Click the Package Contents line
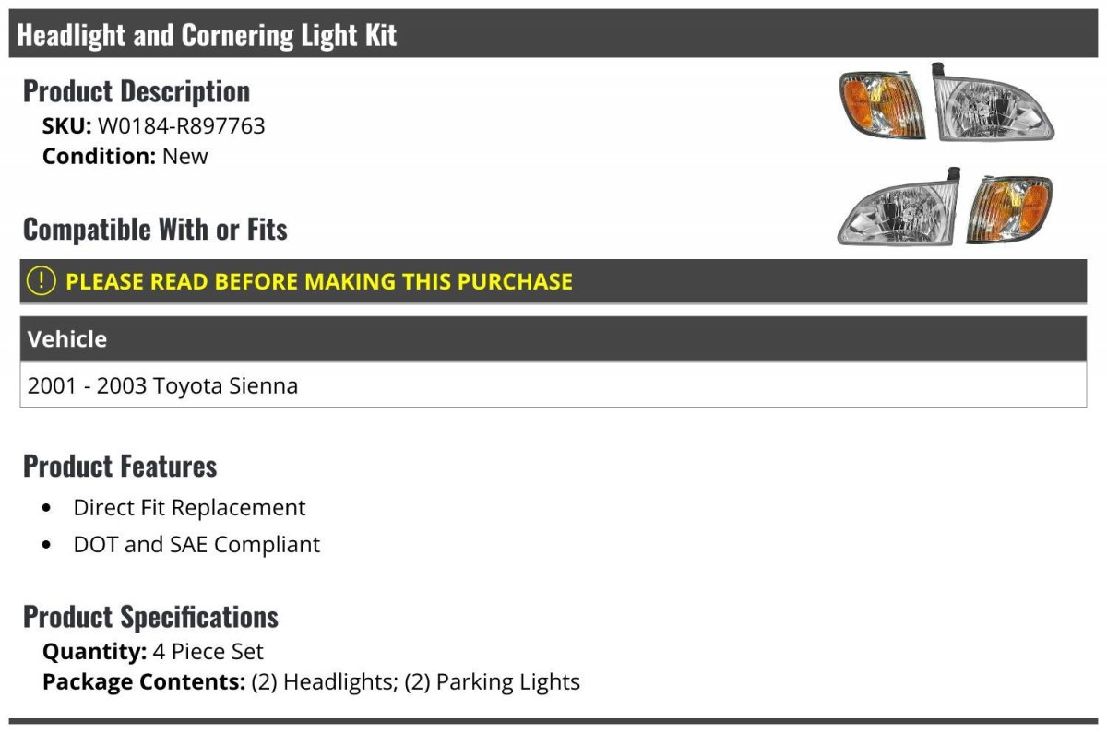This screenshot has height=733, width=1107. [311, 682]
